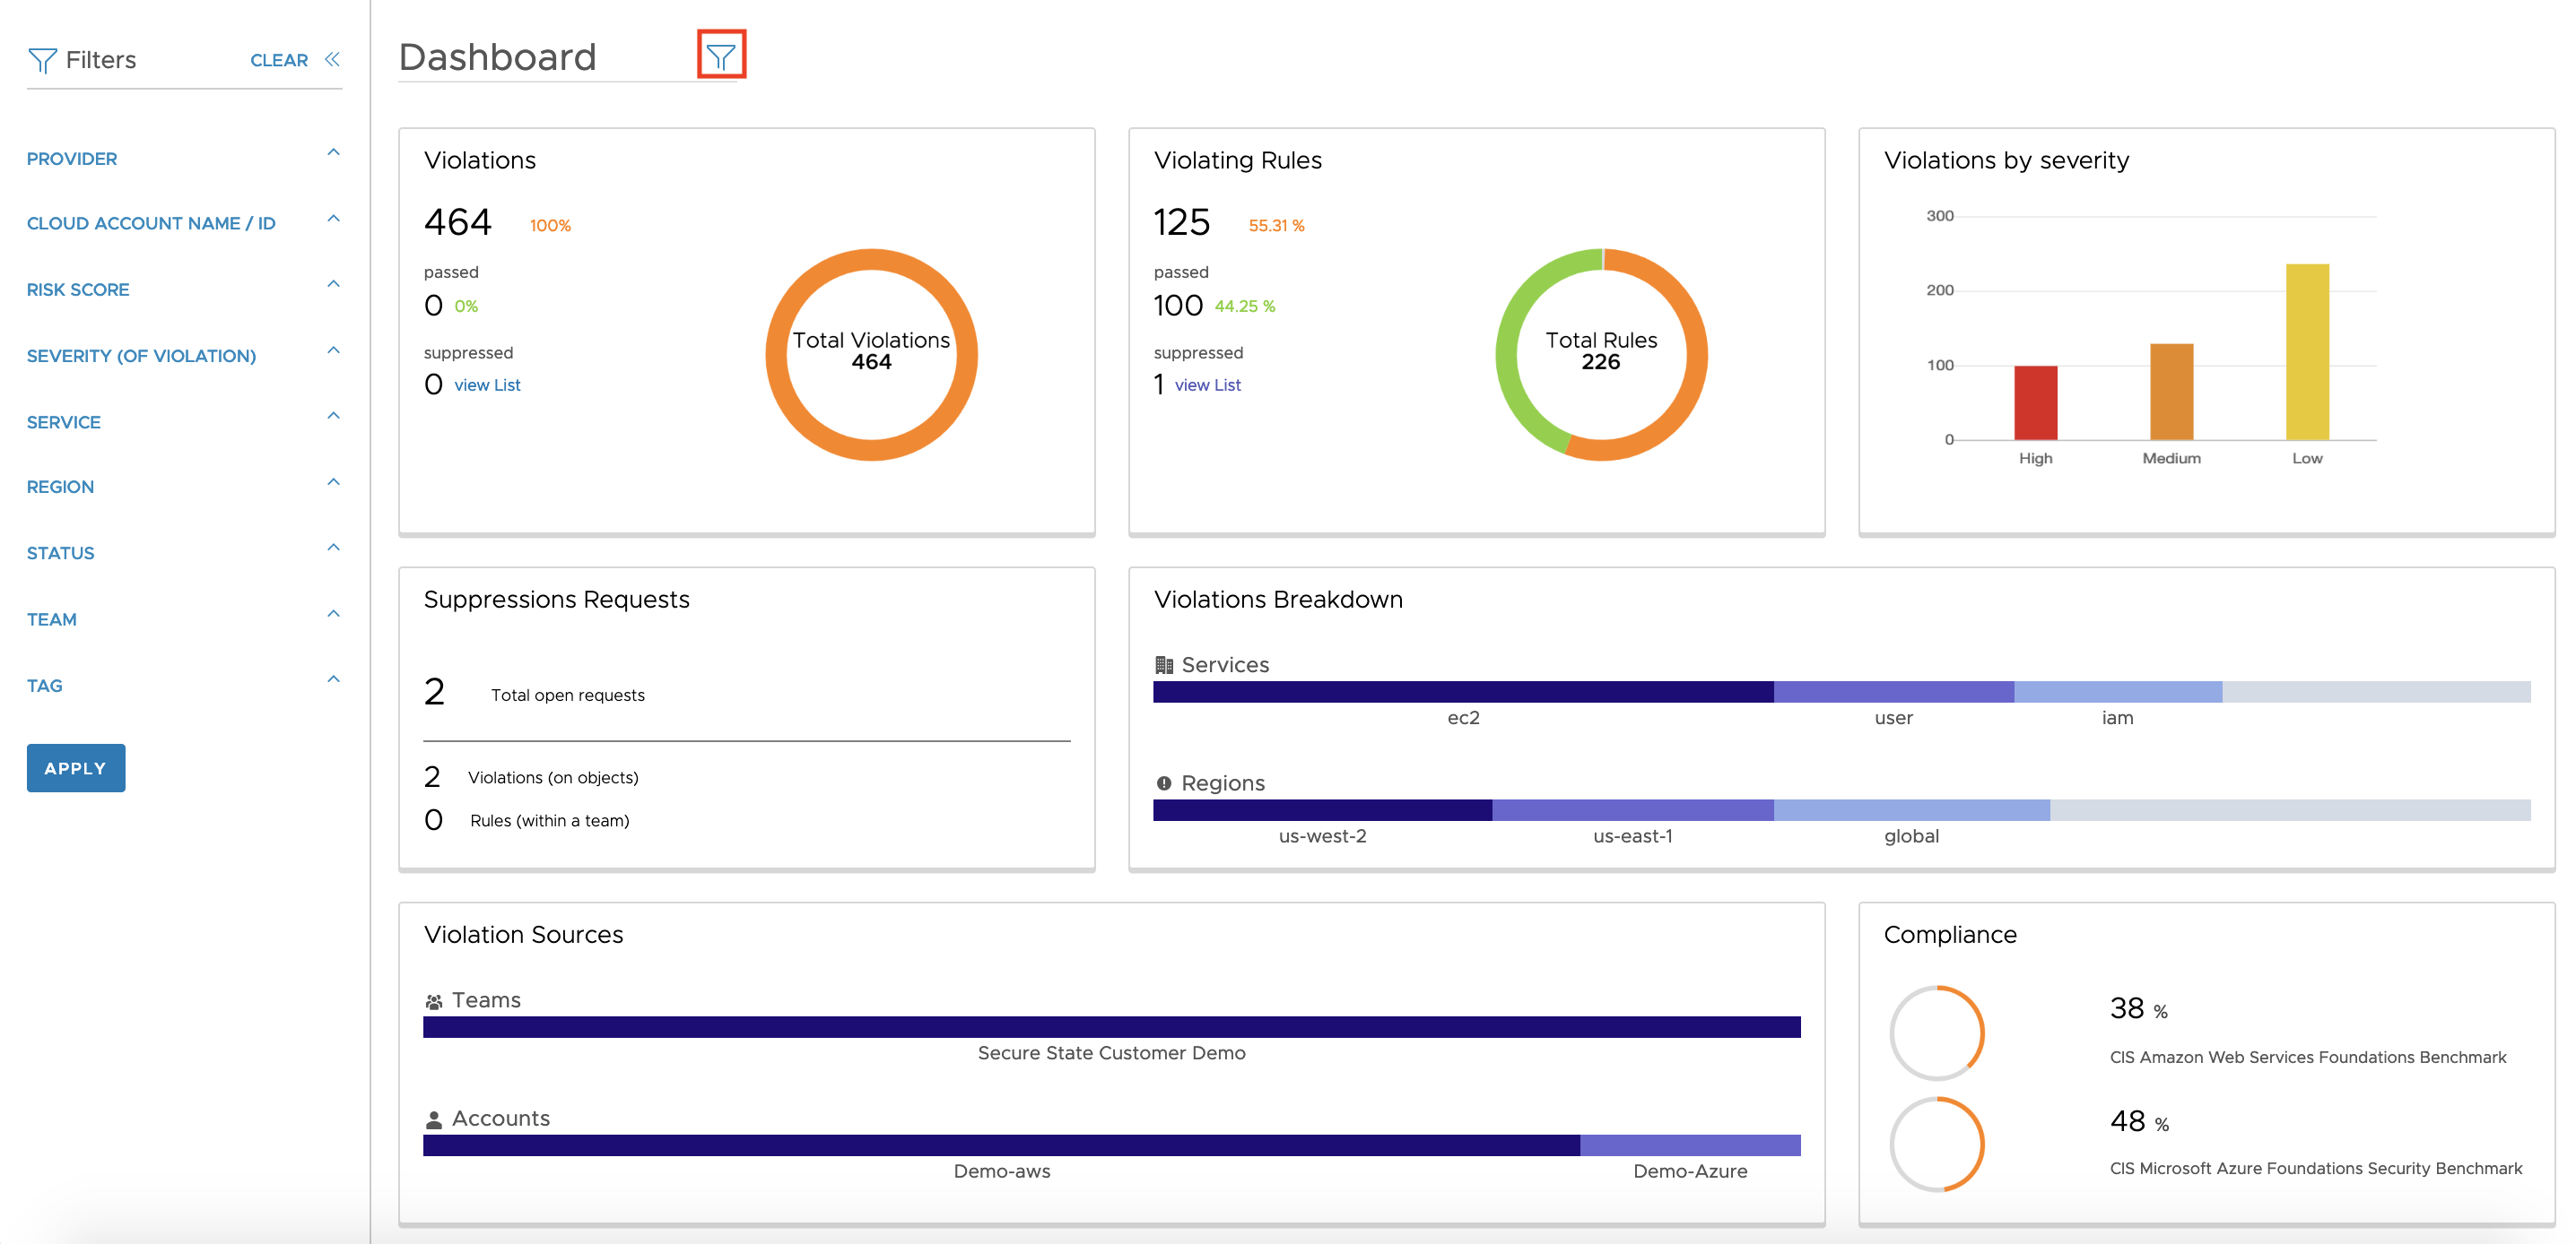Open Violating Rules suppressed view List
Viewport: 2576px width, 1244px height.
click(x=1207, y=385)
